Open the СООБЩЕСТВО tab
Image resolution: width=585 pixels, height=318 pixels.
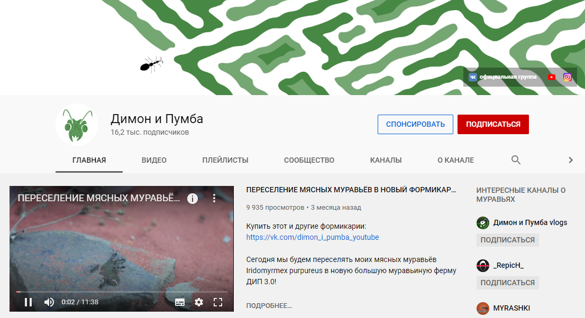click(x=309, y=160)
